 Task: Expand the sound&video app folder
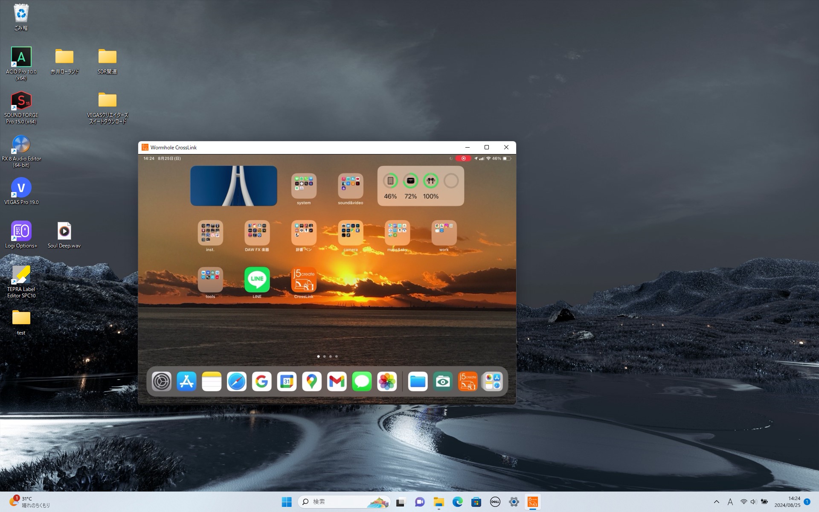(351, 186)
